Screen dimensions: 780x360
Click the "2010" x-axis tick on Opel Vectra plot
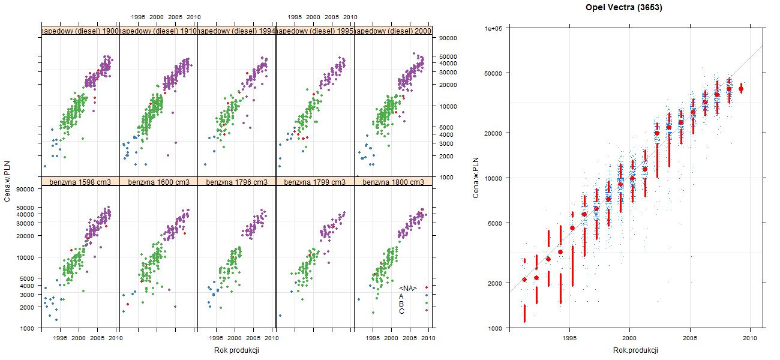click(x=750, y=338)
